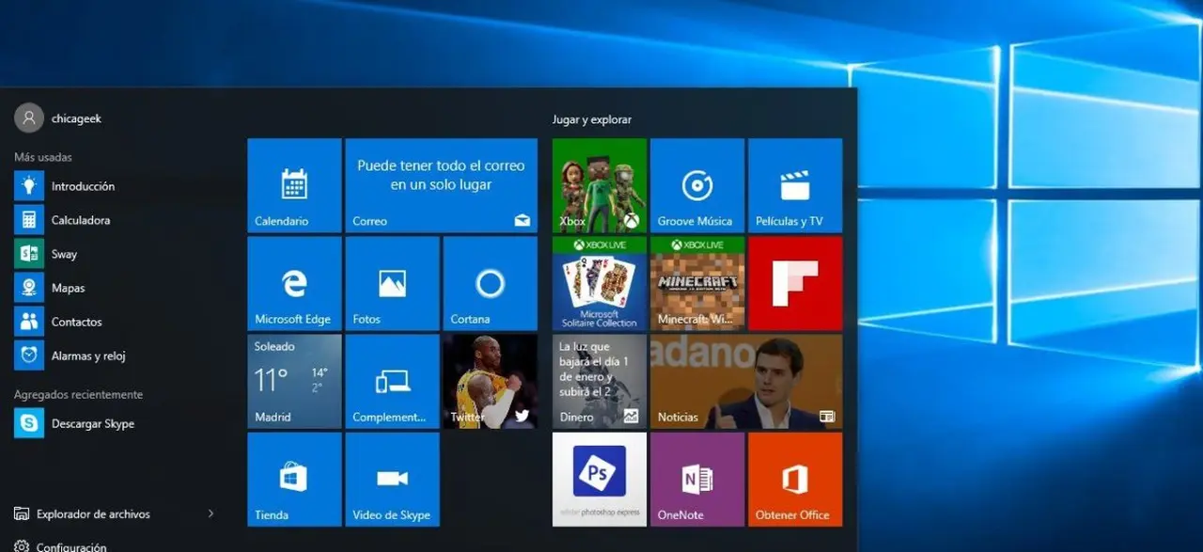Click the Obtener Office tile

pos(795,479)
